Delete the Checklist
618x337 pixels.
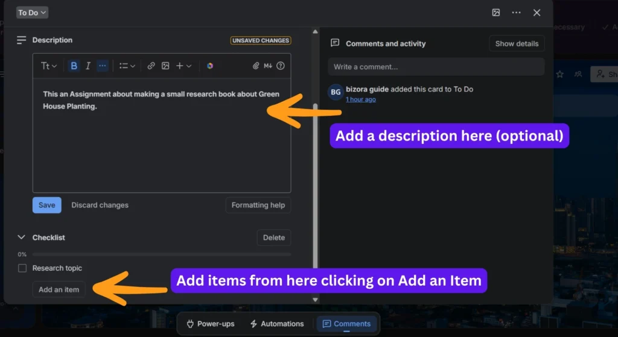tap(274, 238)
